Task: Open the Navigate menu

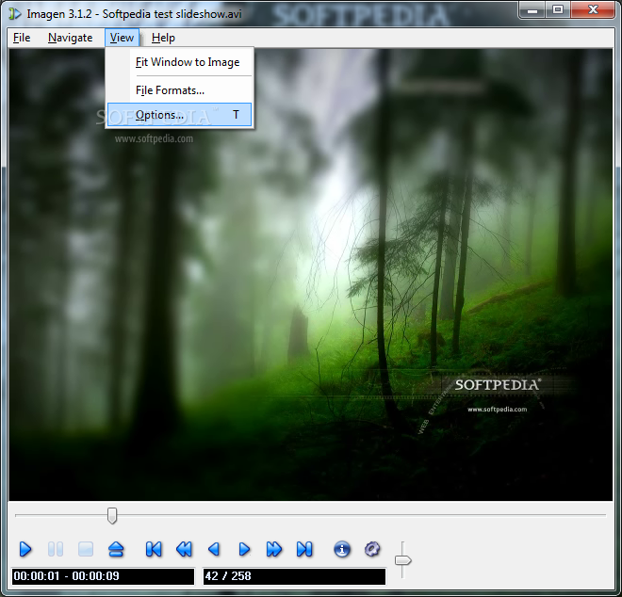Action: [71, 38]
